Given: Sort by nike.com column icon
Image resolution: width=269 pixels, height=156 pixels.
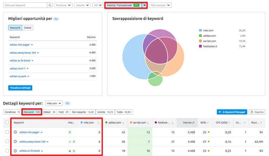Looking at the screenshot, I should coord(99,123).
